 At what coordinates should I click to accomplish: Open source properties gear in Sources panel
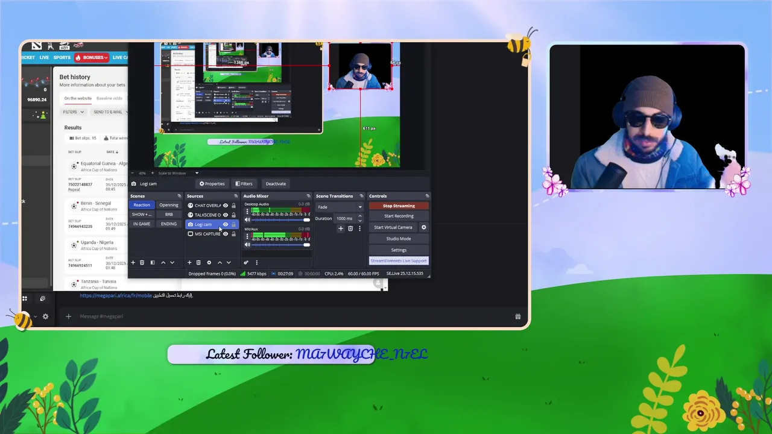[x=209, y=262]
